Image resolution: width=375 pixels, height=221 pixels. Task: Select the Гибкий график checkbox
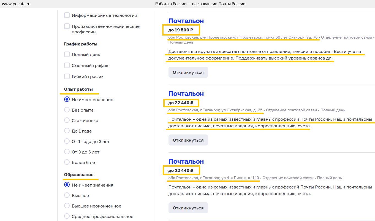67,77
